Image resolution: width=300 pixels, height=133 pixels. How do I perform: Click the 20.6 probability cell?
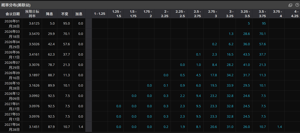click(x=214, y=127)
